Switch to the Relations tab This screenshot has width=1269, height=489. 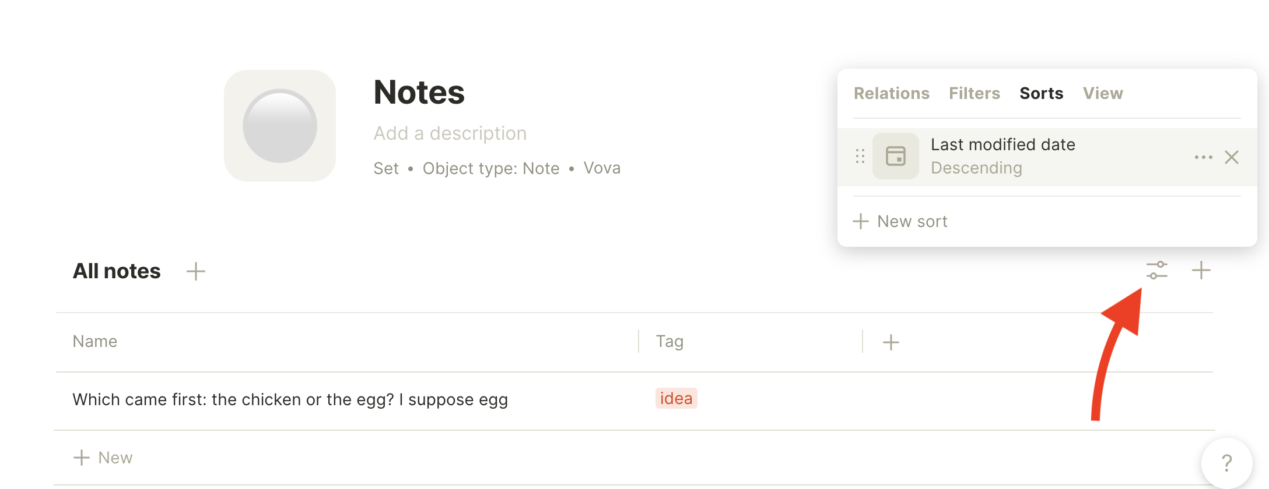point(892,93)
